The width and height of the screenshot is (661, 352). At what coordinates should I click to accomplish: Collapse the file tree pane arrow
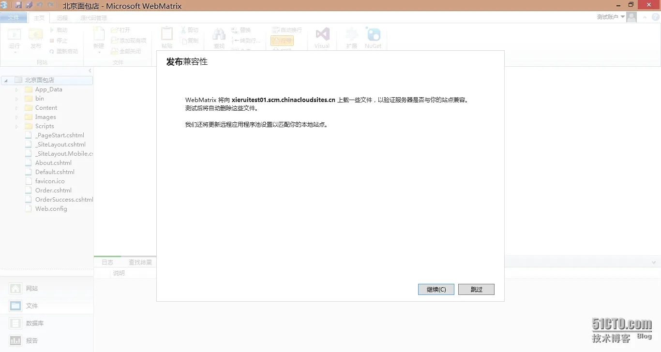[x=90, y=71]
